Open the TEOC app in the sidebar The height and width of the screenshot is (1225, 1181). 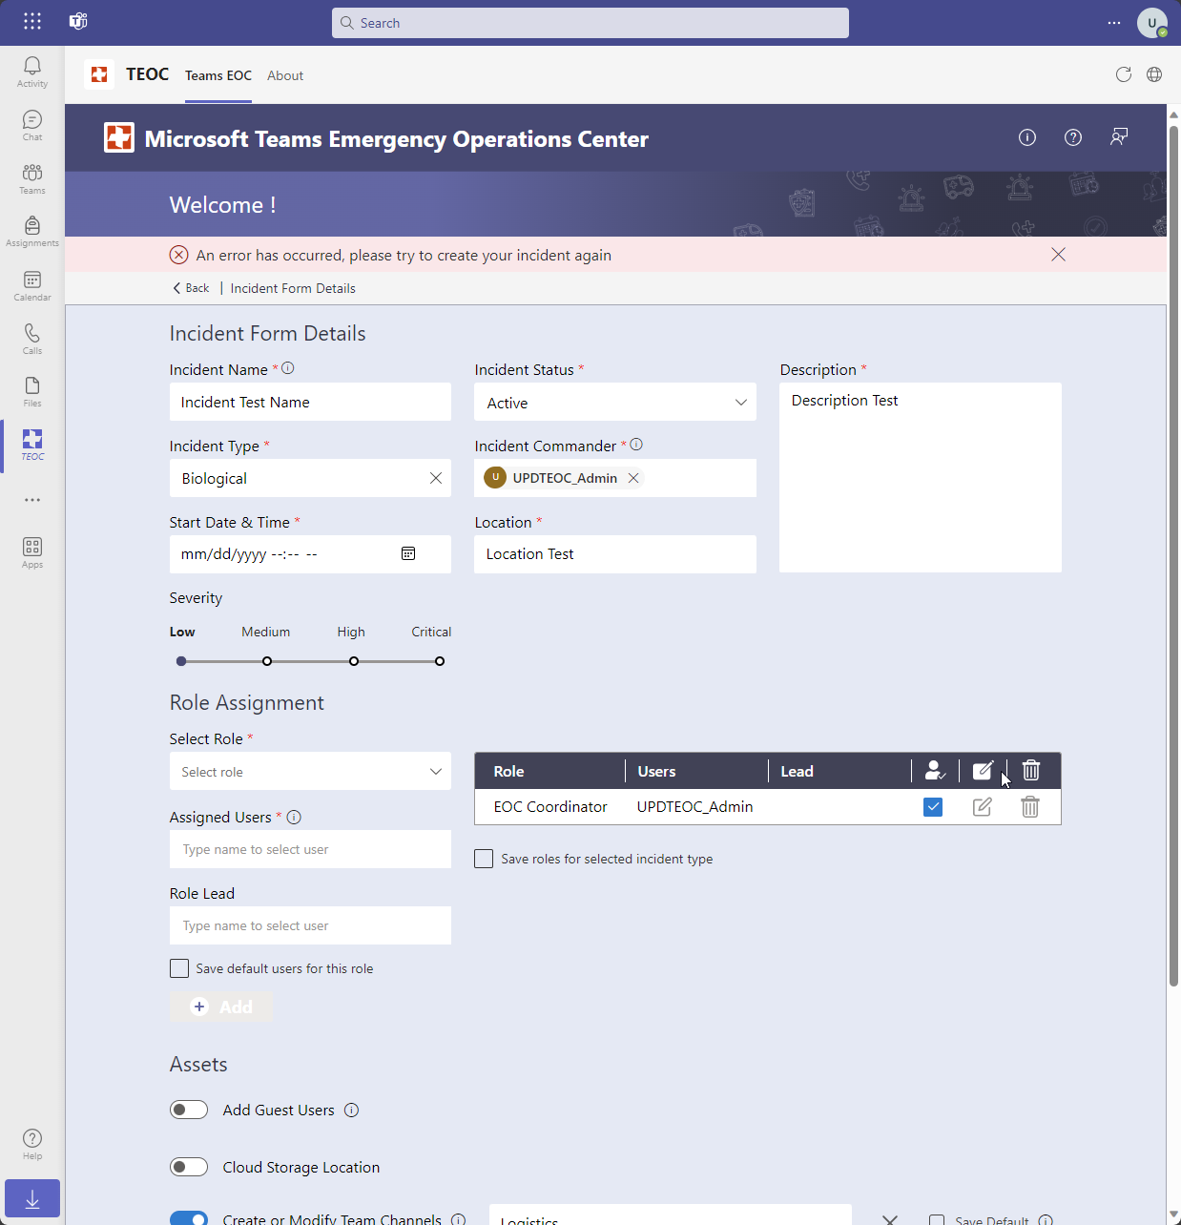coord(31,445)
